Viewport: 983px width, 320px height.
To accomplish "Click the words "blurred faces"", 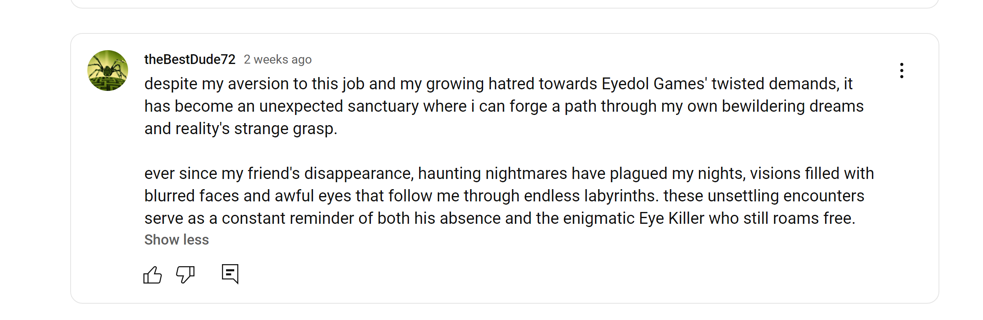I will tap(192, 196).
